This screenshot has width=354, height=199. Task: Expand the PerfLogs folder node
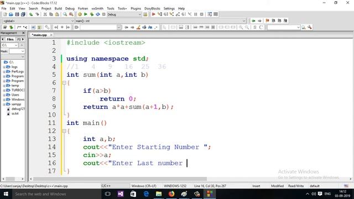point(4,71)
